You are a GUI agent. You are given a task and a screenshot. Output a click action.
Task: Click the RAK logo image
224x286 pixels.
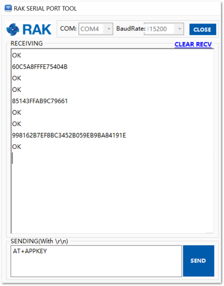point(29,29)
